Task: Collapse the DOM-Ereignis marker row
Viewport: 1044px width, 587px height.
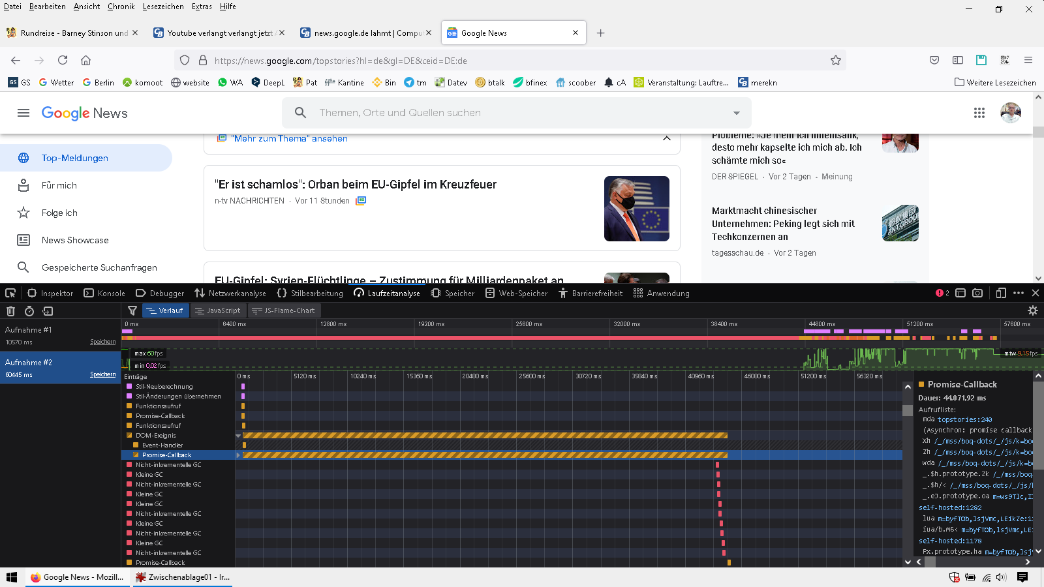Action: 238,436
